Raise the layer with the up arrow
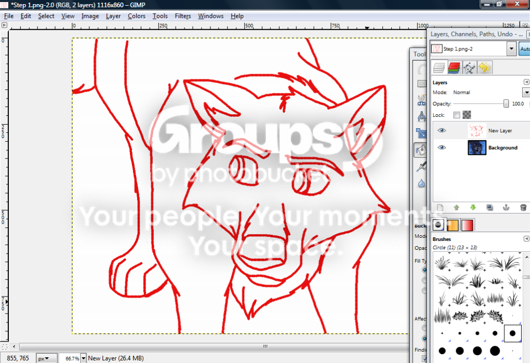 tap(456, 207)
